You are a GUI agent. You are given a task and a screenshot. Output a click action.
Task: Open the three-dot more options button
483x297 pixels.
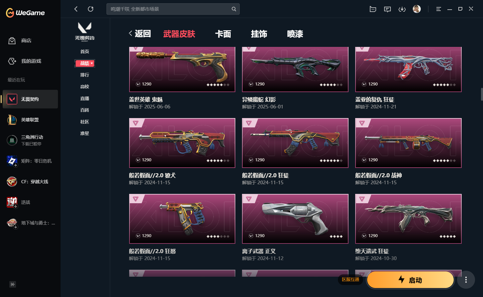pos(466,280)
